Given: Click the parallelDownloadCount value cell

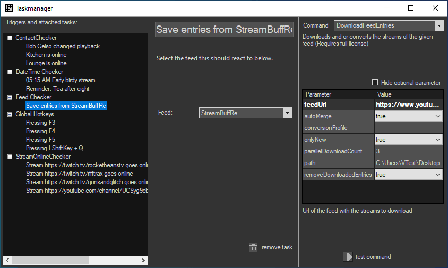Looking at the screenshot, I should [x=408, y=151].
